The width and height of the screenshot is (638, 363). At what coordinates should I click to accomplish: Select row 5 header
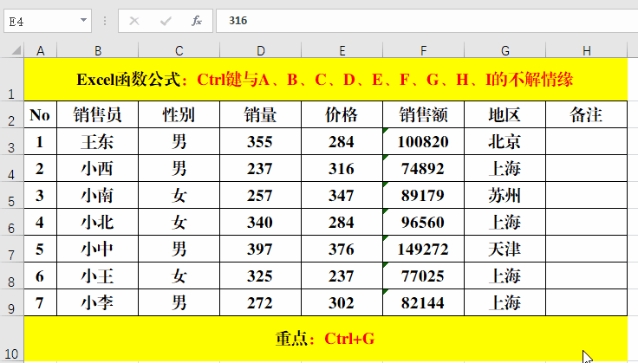(12, 195)
